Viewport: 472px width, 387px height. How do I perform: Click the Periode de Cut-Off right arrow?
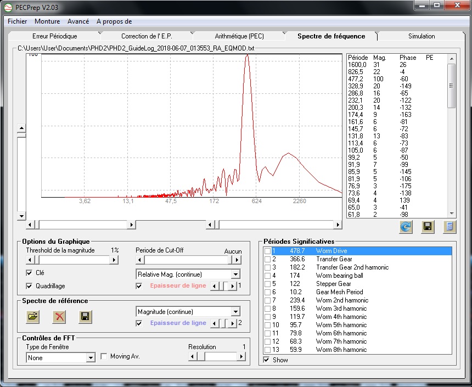237,260
